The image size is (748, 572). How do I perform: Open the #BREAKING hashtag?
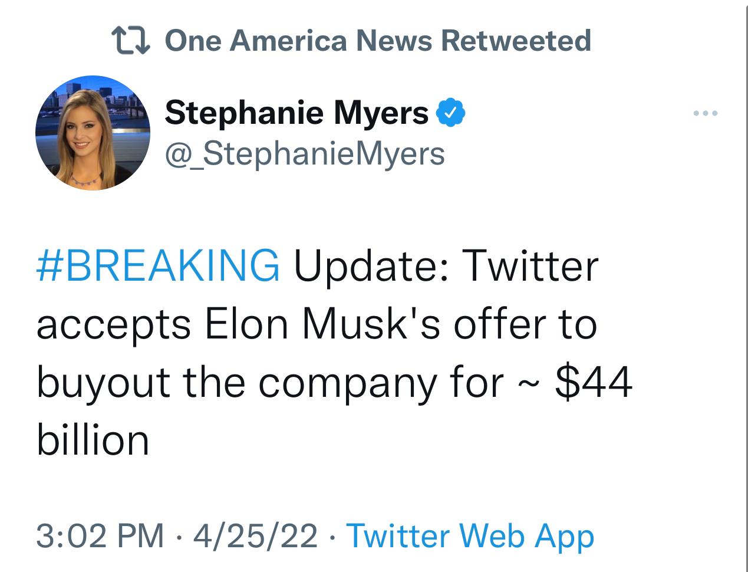point(158,265)
